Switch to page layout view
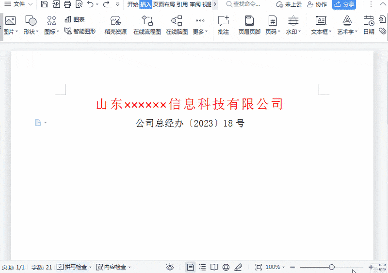 tap(190, 267)
